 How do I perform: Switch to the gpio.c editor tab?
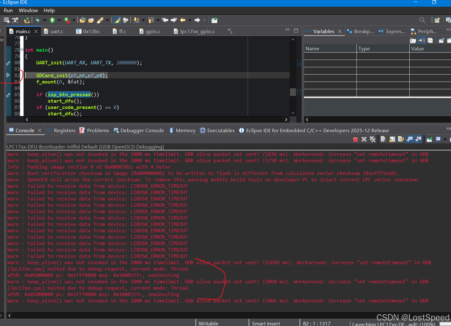[x=150, y=31]
